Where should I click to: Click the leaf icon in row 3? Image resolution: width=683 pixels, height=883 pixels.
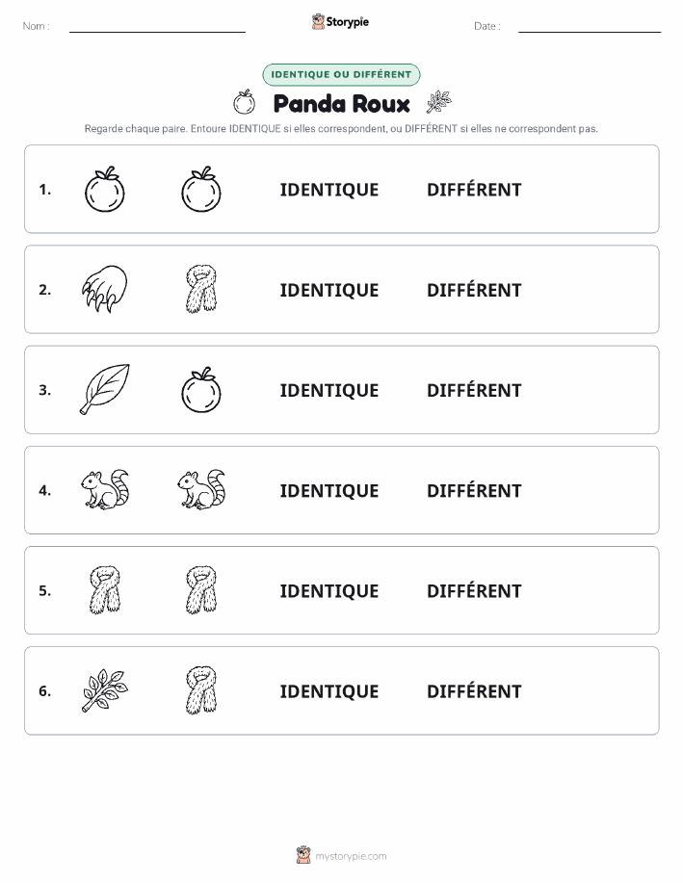(105, 389)
